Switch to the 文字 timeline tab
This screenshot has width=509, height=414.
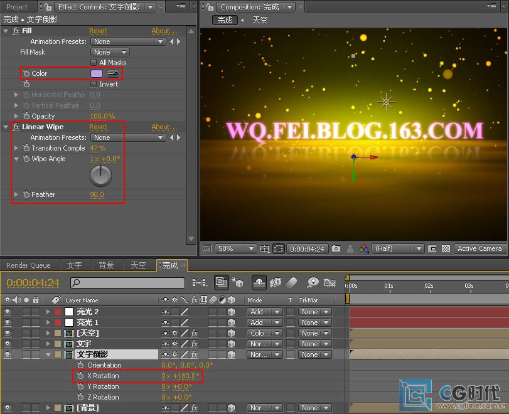click(x=74, y=265)
